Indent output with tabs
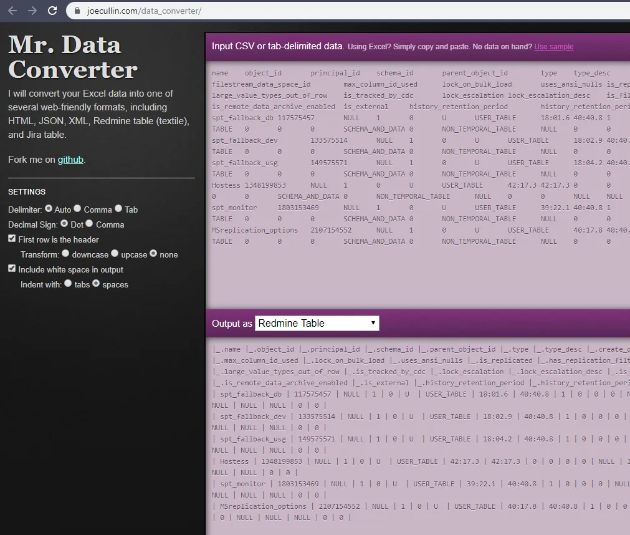This screenshot has height=535, width=630. (67, 284)
